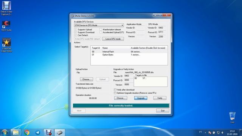Image resolution: width=242 pixels, height=136 pixels.
Task: Click the Upgrade button
Action: pyautogui.click(x=141, y=98)
